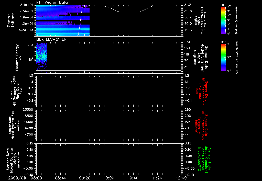Click the 1.9e+01 sector tick value
This screenshot has width=262, height=181.
pos(27,17)
